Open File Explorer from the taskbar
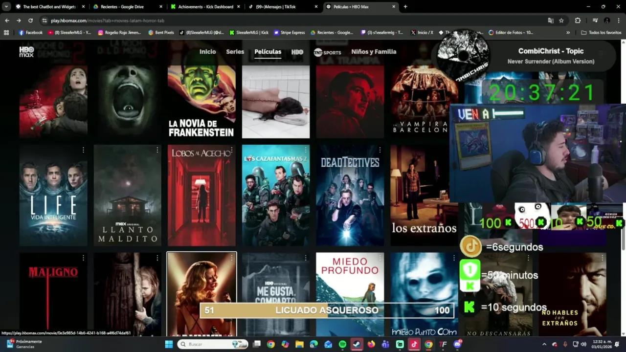The image size is (626, 352). 299,344
